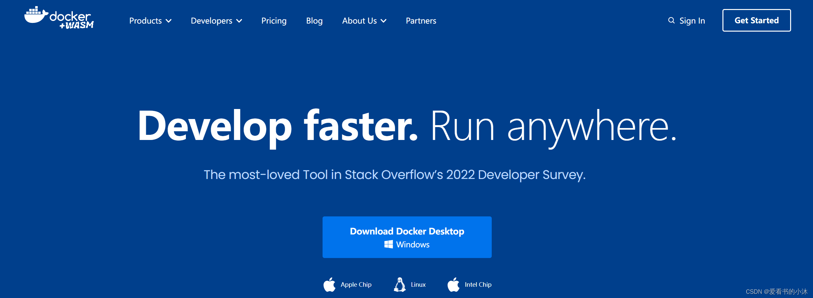
Task: Open the Blog menu item
Action: 314,21
